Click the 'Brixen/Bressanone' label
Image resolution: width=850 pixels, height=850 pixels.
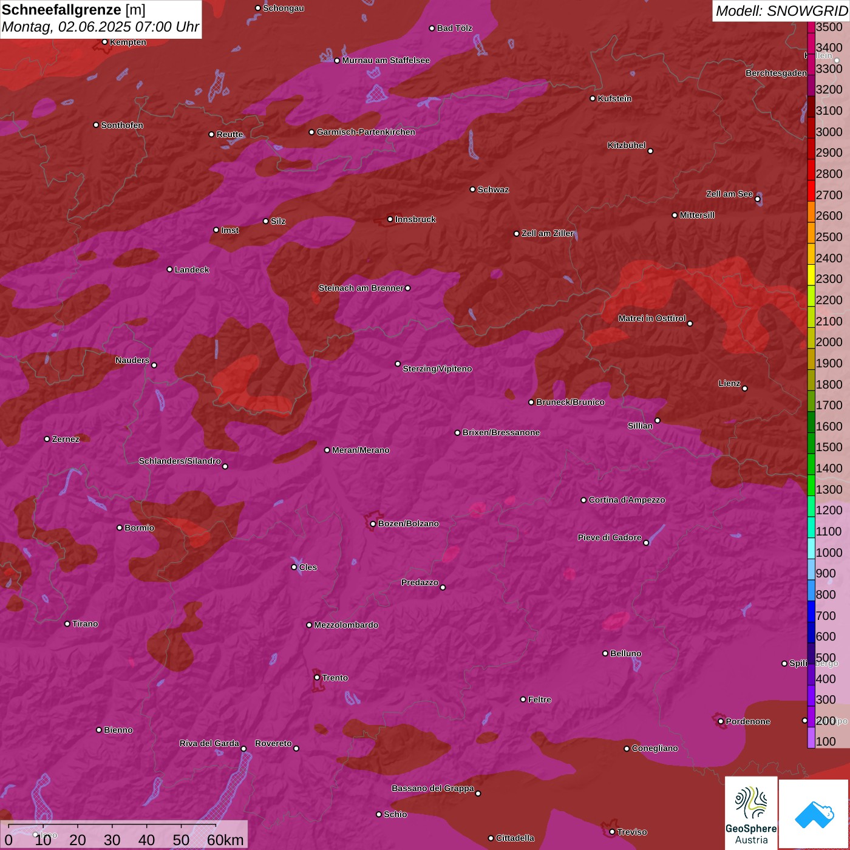[x=501, y=432]
